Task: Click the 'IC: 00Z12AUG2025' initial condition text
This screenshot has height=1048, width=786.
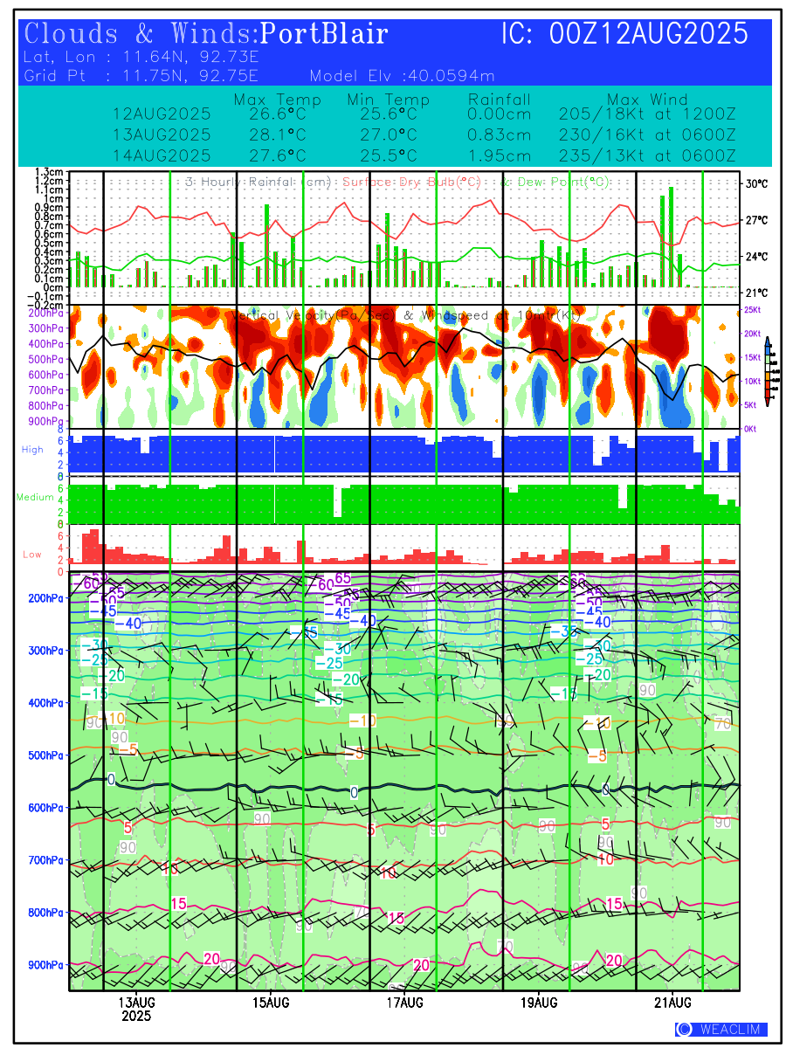Action: 624,34
